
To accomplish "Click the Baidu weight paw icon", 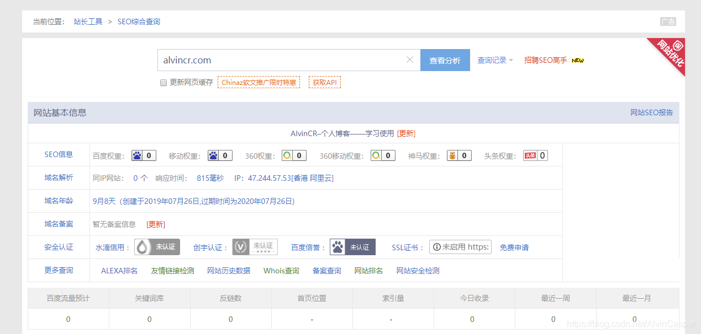I will [x=137, y=155].
